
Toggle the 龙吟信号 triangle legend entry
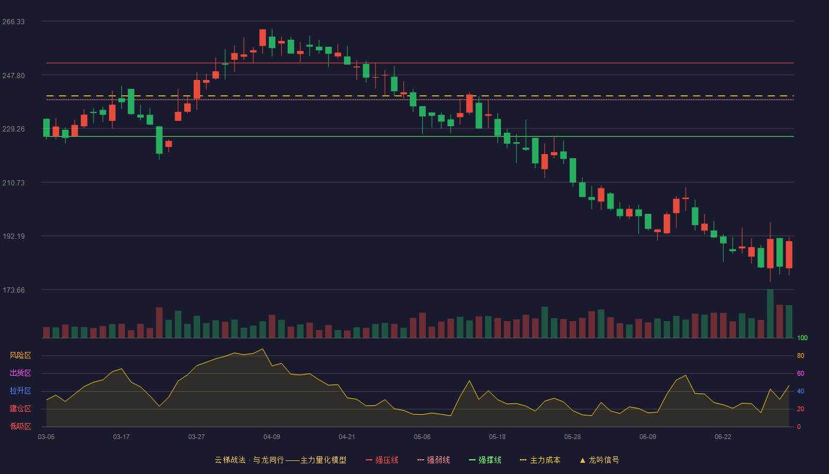[599, 460]
